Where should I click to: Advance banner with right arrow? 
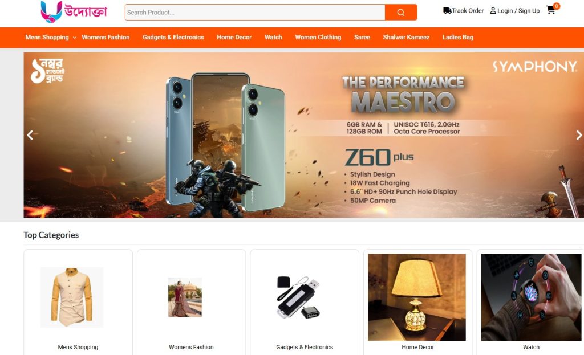(579, 135)
